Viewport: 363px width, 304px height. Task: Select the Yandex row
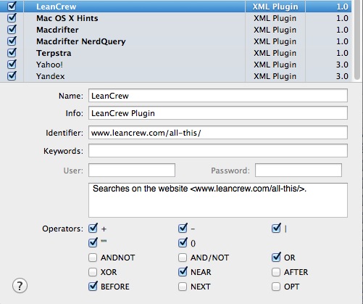(x=175, y=76)
